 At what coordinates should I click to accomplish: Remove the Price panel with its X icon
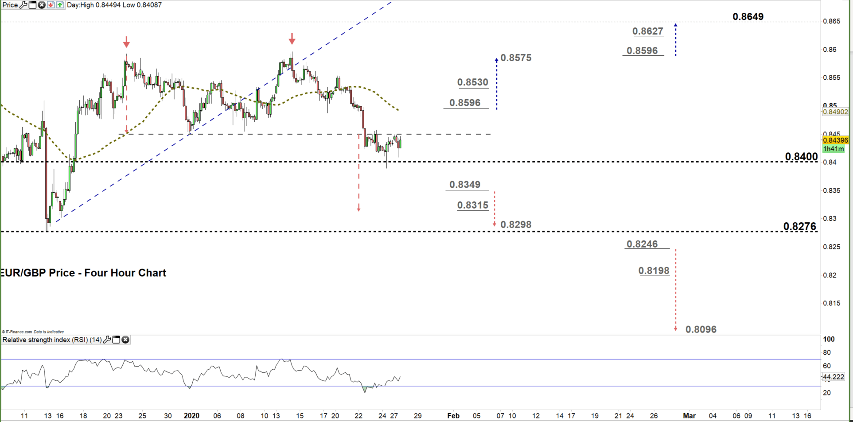(x=42, y=5)
